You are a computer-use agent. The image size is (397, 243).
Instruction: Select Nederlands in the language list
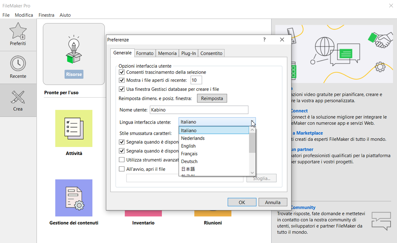coord(214,138)
